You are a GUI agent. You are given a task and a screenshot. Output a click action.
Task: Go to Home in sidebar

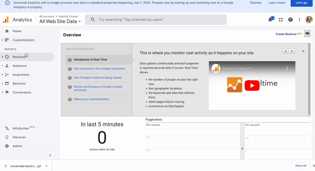coord(17,31)
